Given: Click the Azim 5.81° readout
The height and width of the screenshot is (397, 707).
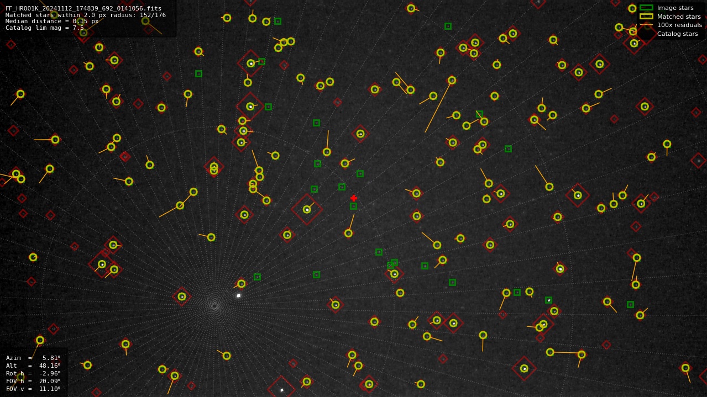Looking at the screenshot, I should point(33,358).
